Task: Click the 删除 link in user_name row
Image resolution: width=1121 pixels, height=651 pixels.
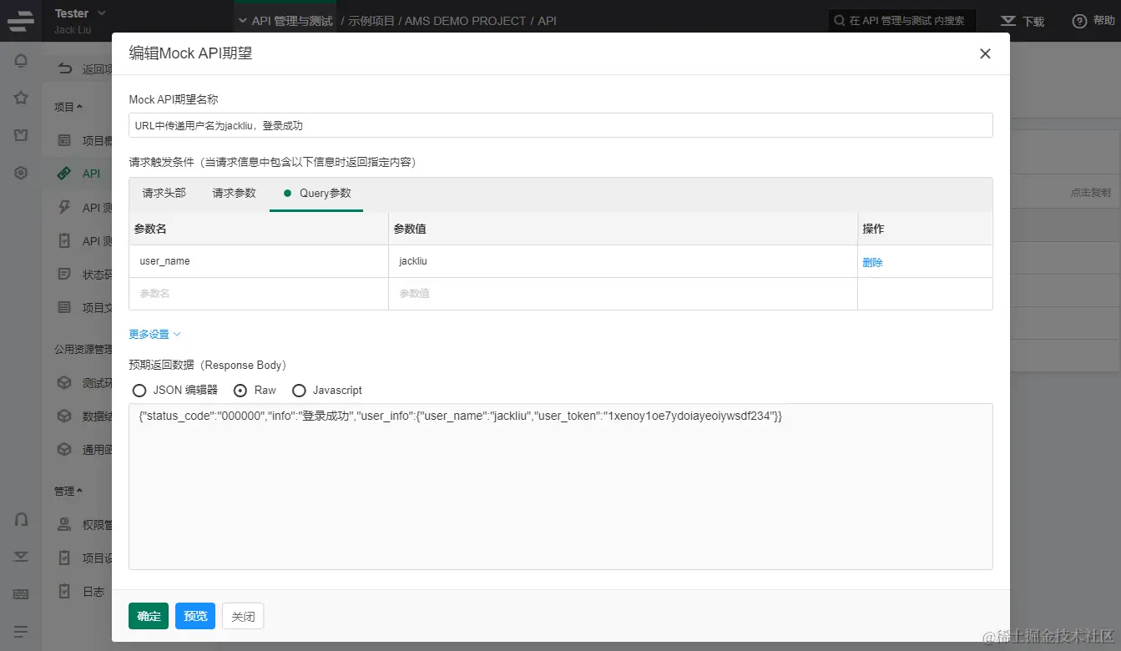Action: pos(872,262)
